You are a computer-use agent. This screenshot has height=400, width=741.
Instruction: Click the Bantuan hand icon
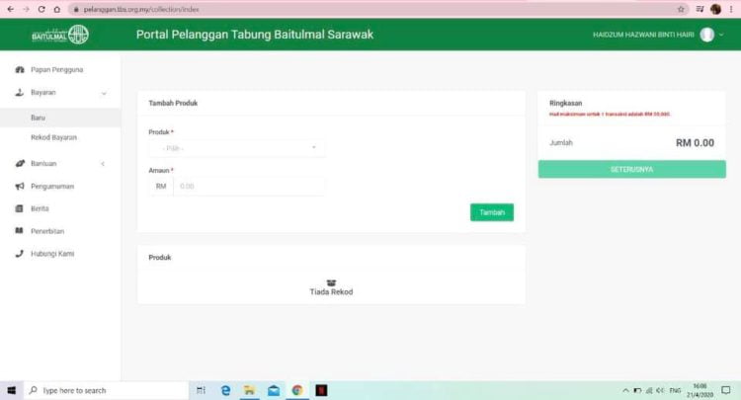(x=20, y=163)
